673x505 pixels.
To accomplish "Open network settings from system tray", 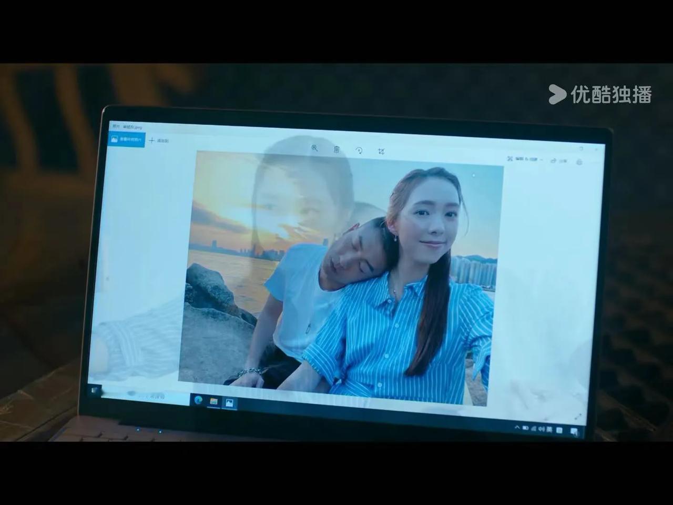I will [x=533, y=428].
